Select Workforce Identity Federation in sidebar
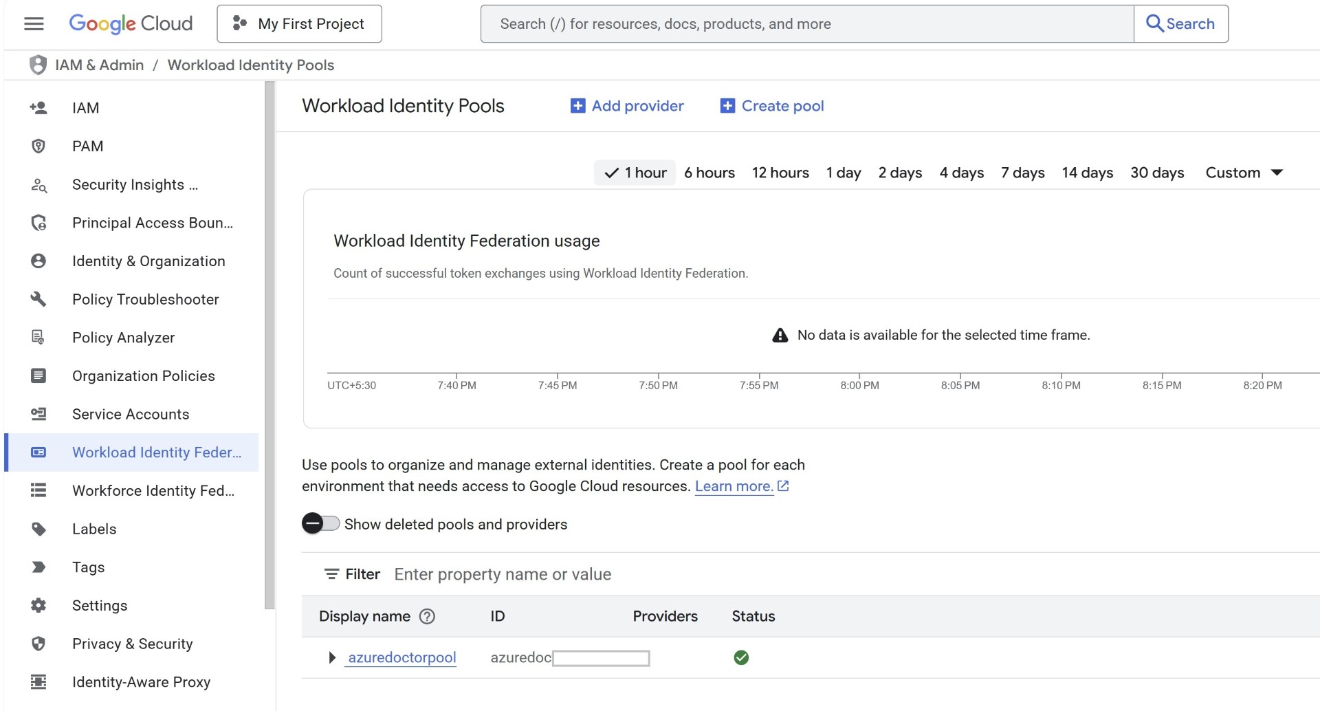 (x=131, y=490)
